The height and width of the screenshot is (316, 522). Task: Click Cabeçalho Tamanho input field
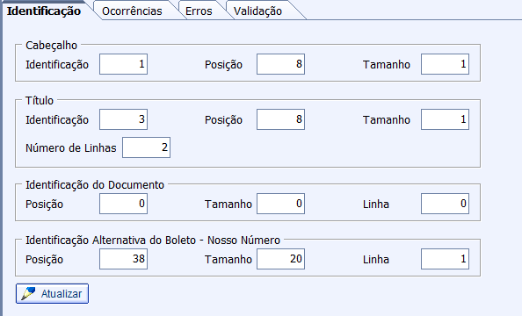445,64
